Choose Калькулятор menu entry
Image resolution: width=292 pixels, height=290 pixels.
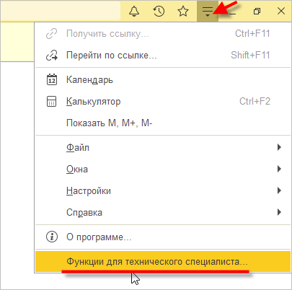tap(163, 102)
